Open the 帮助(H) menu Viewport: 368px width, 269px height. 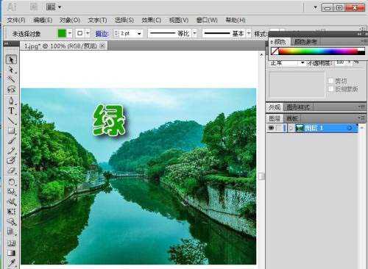(x=236, y=20)
